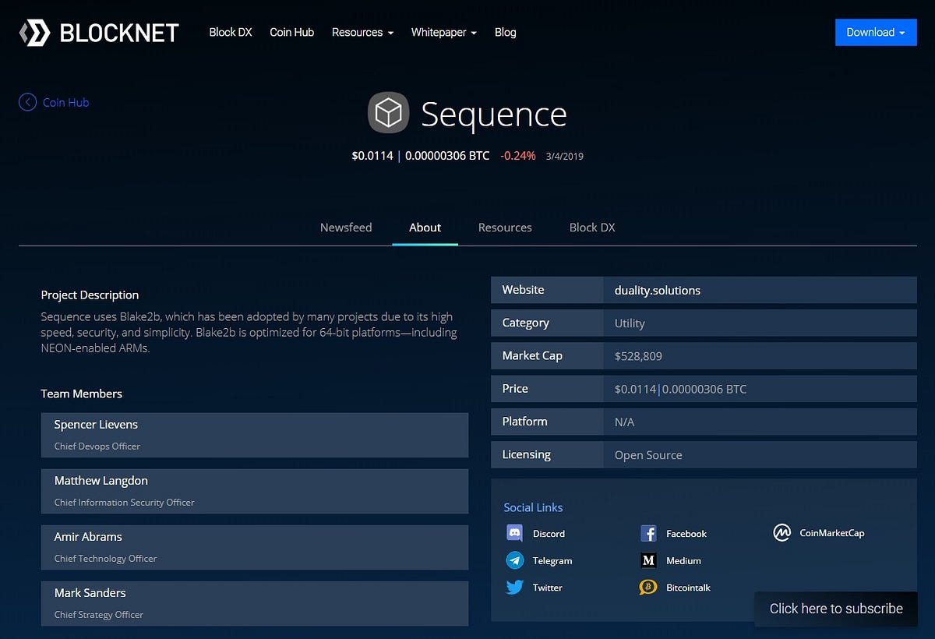Click the Bitcointalk link text
The width and height of the screenshot is (935, 639).
click(688, 588)
